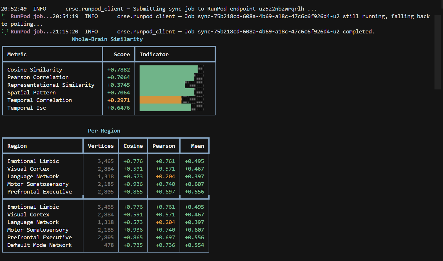
Task: Click the spinner icon before 'RunPod job...20:54:19'
Action: coord(4,16)
